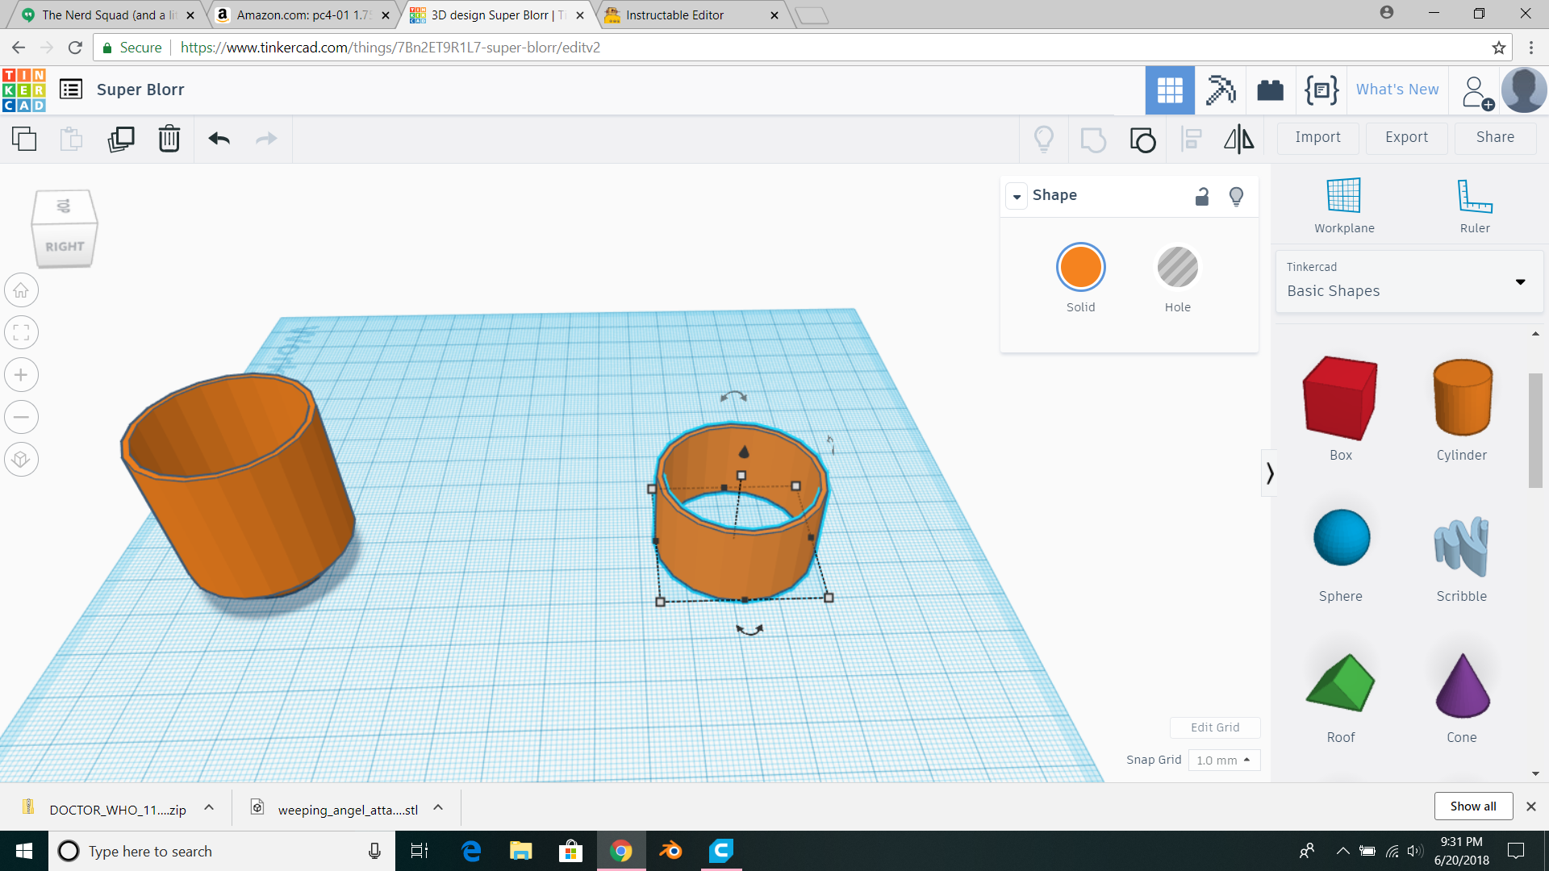Toggle shape visibility lightbulb in Shape panel
This screenshot has width=1549, height=871.
pyautogui.click(x=1236, y=196)
